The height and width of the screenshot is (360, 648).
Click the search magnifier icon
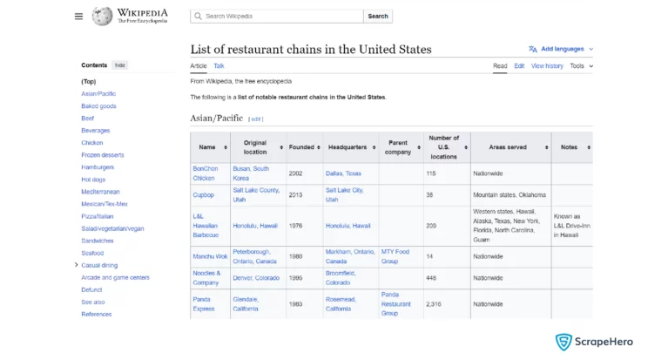pyautogui.click(x=198, y=17)
